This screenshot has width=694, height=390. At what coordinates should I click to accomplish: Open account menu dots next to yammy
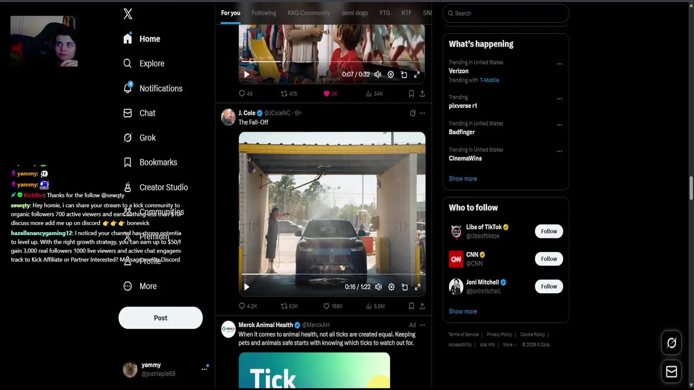click(204, 369)
